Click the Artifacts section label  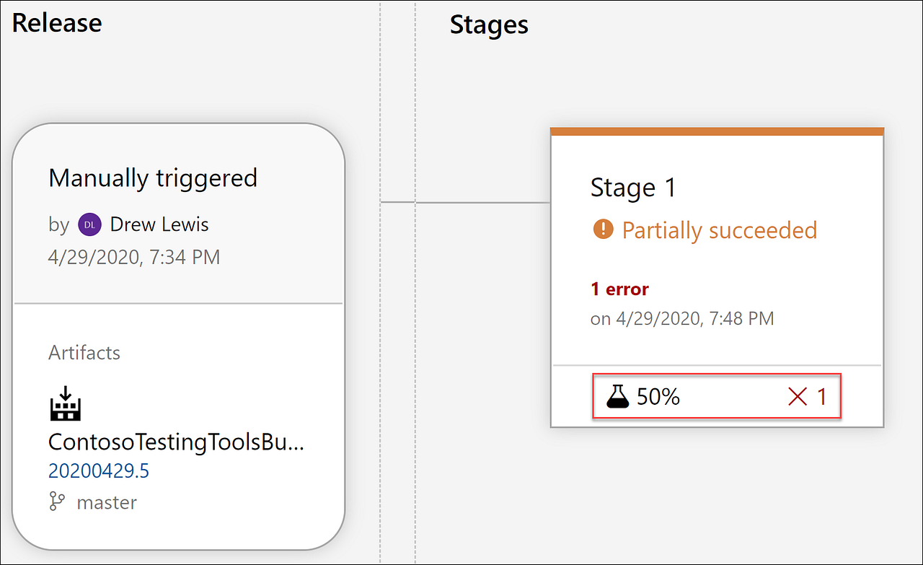coord(84,353)
